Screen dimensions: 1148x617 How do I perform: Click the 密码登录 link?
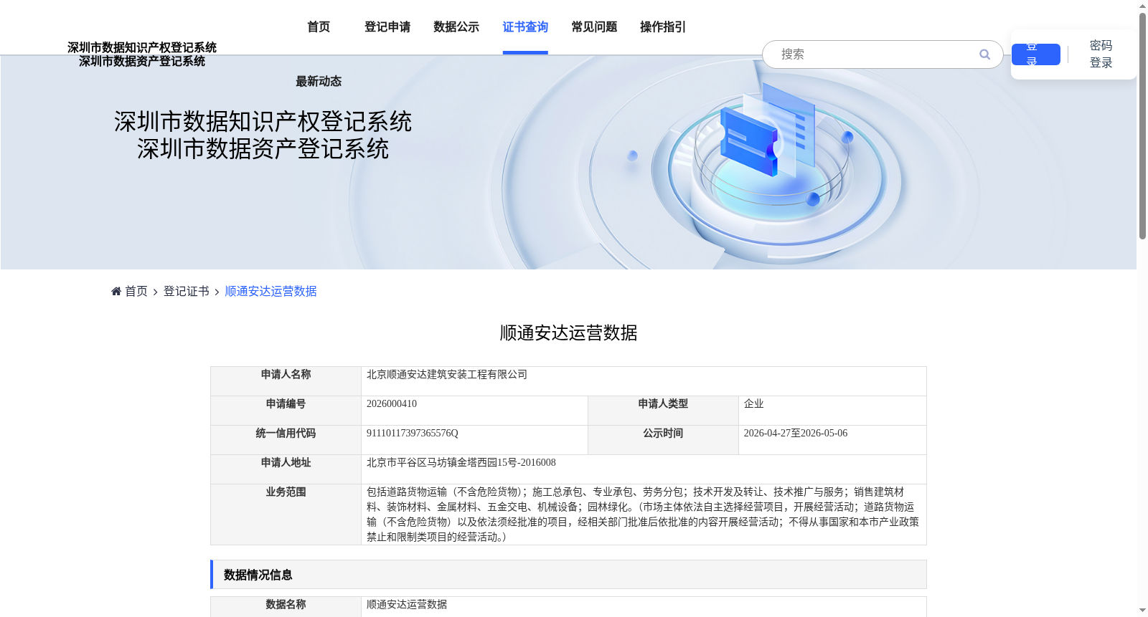1101,54
